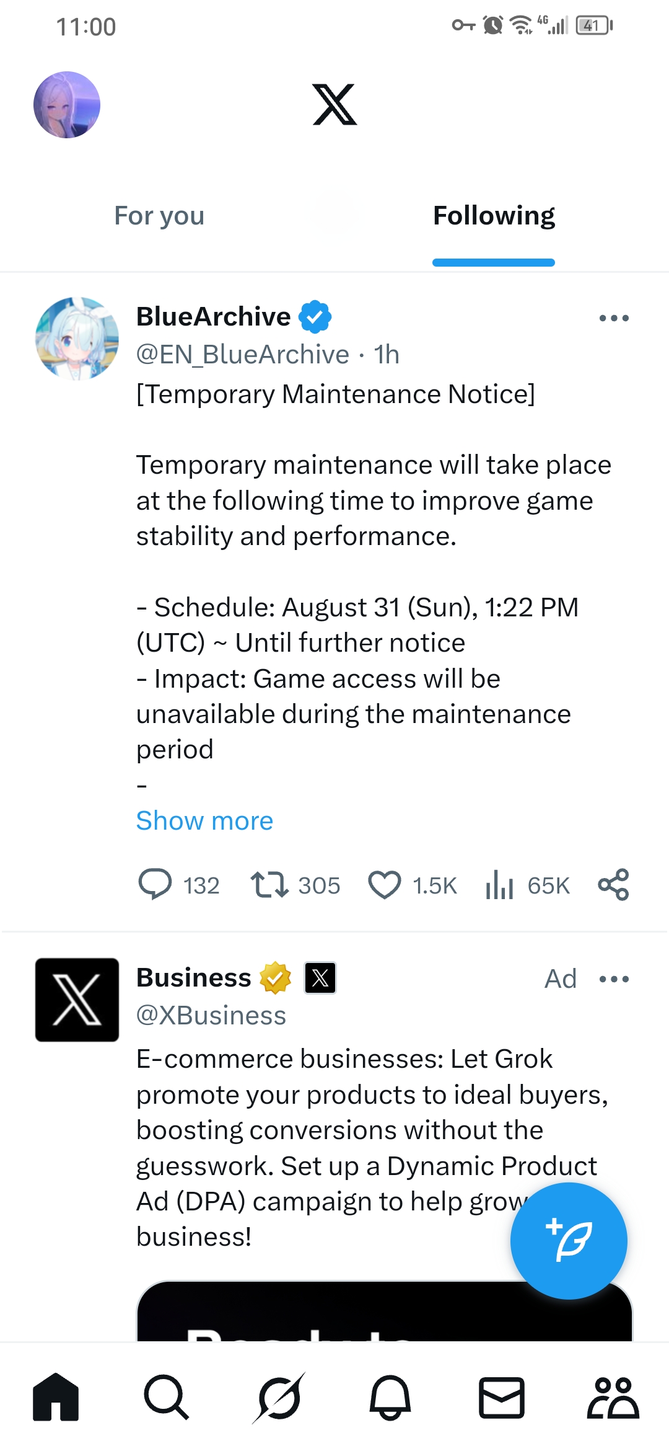
Task: Open Search from bottom navigation
Action: pyautogui.click(x=166, y=1398)
